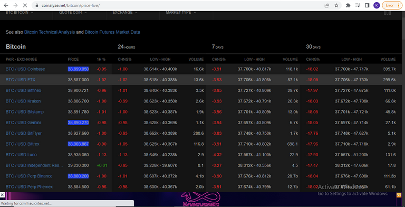Bookmark this page with star icon

pyautogui.click(x=336, y=5)
